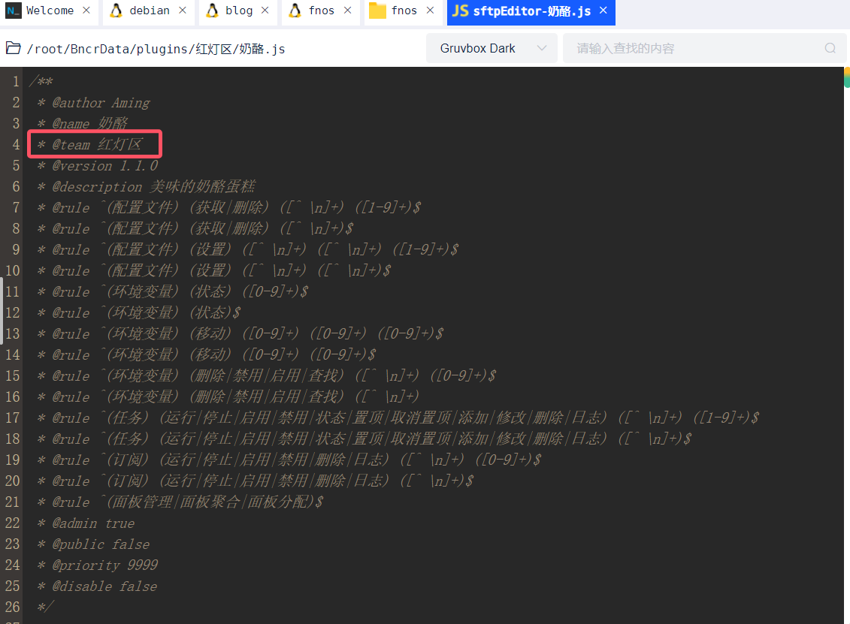Click the Linux penguin icon on debian tab
Image resolution: width=850 pixels, height=624 pixels.
point(116,11)
